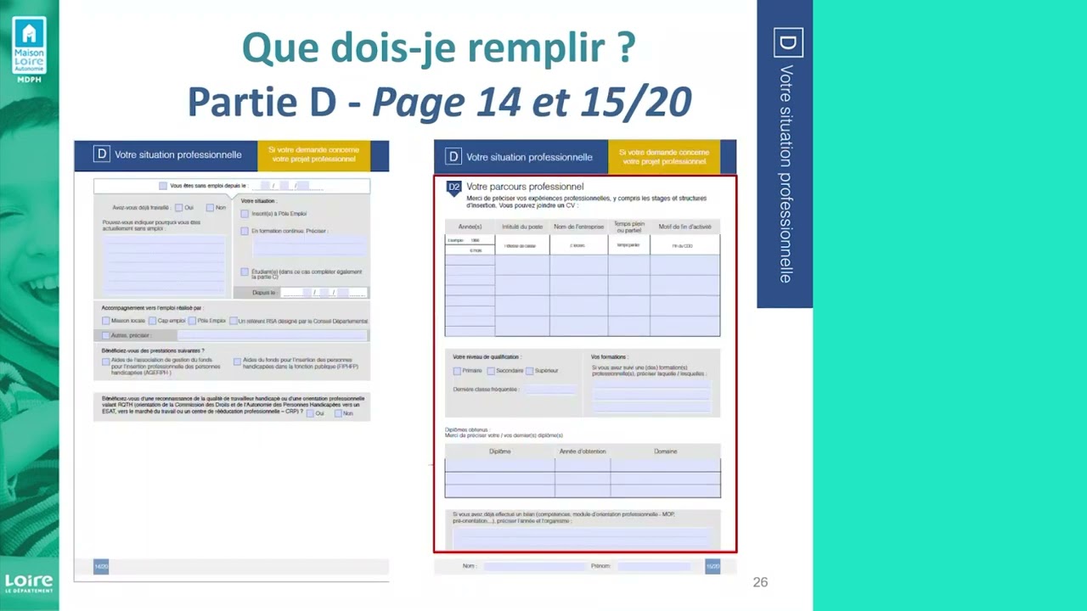This screenshot has width=1087, height=611.
Task: Click the Maison Loire Autonomie MDPH logo
Action: (29, 50)
